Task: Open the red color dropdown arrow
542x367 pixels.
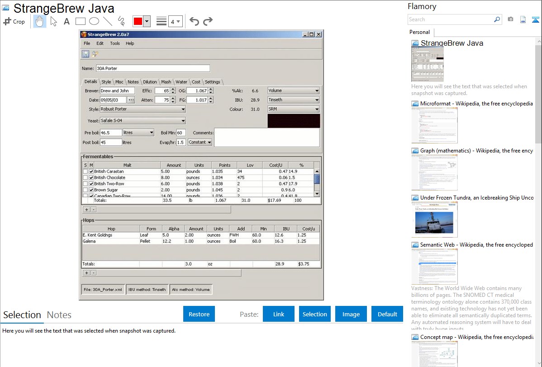Action: [x=147, y=21]
